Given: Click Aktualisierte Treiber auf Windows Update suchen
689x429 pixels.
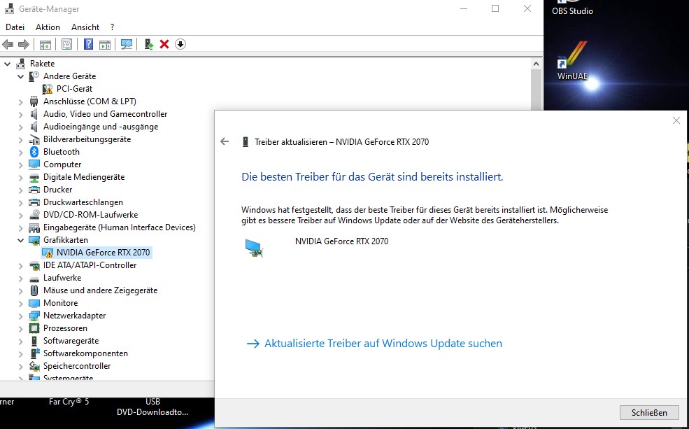Looking at the screenshot, I should click(374, 344).
